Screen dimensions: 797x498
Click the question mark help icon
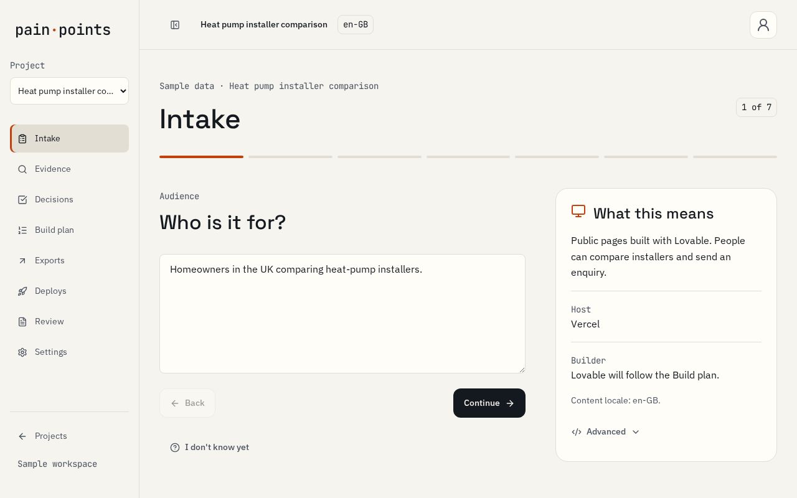(175, 448)
